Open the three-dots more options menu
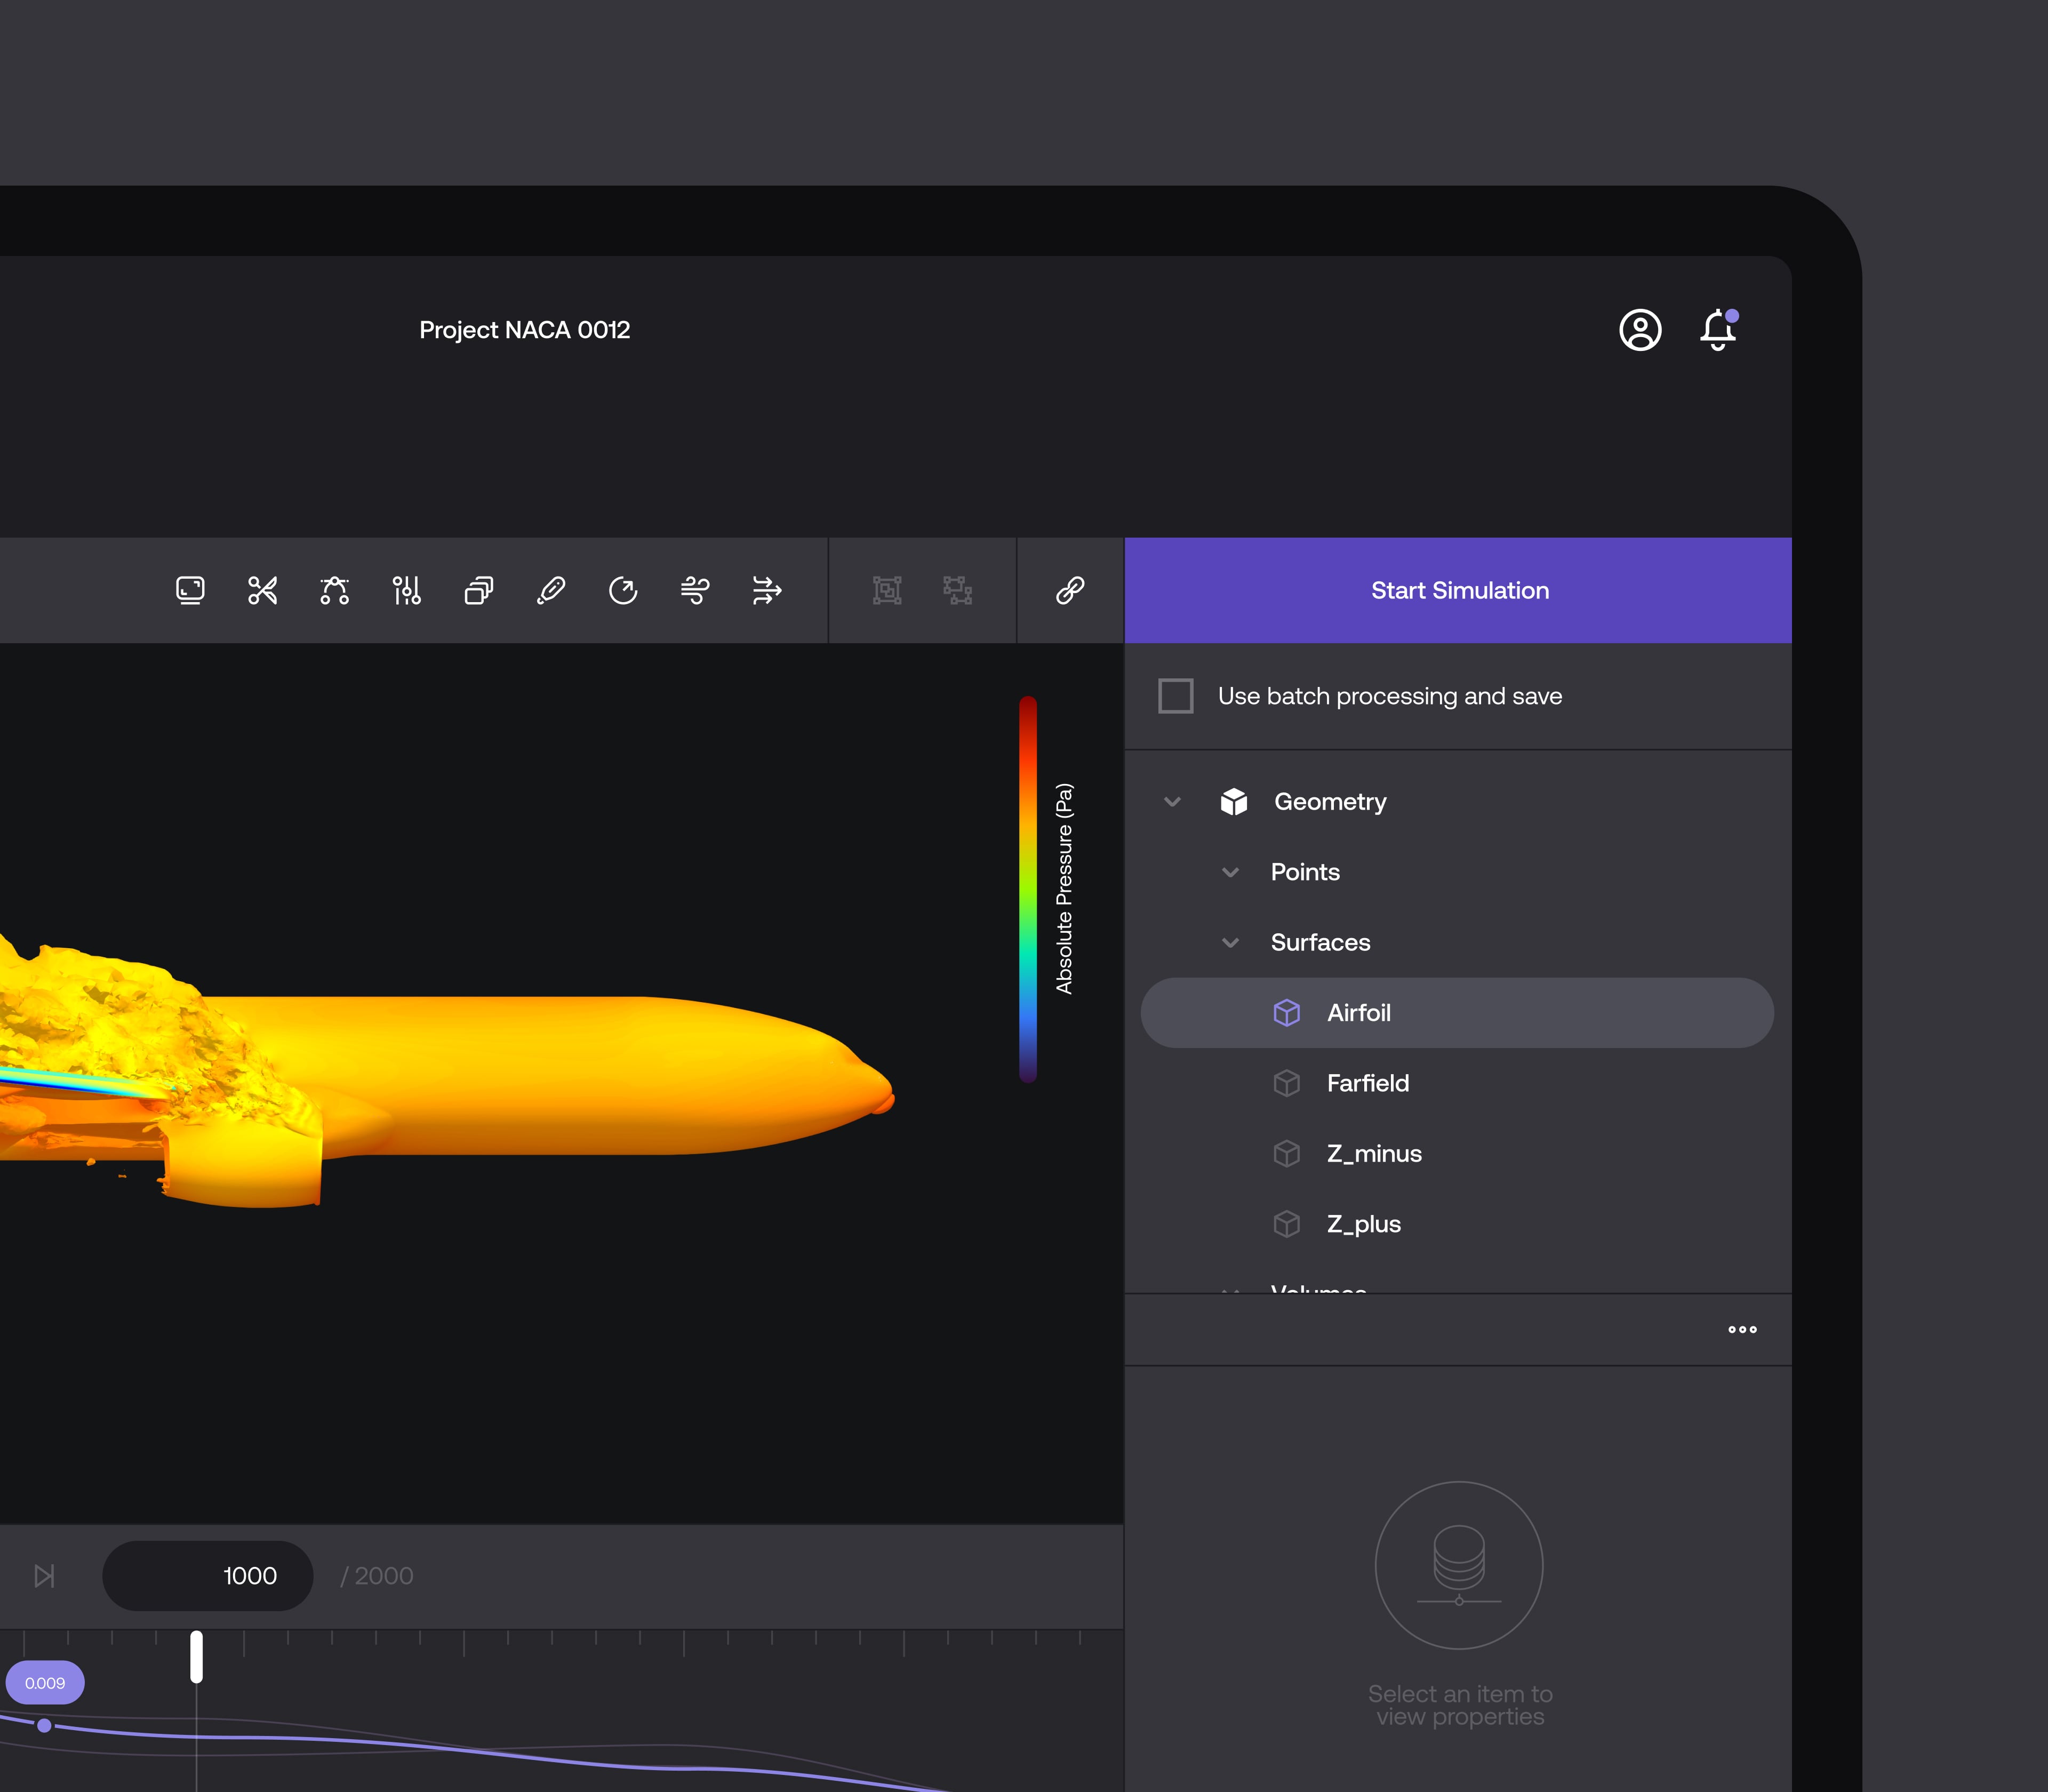The image size is (2048, 1792). click(x=1742, y=1329)
